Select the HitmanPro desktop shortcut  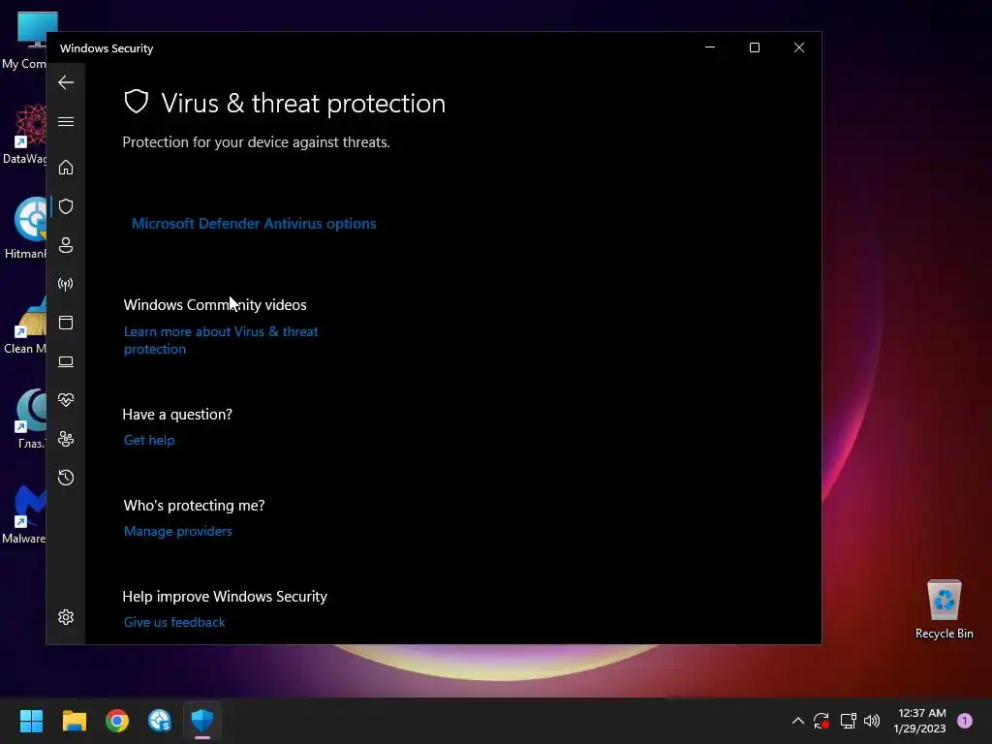pos(24,229)
